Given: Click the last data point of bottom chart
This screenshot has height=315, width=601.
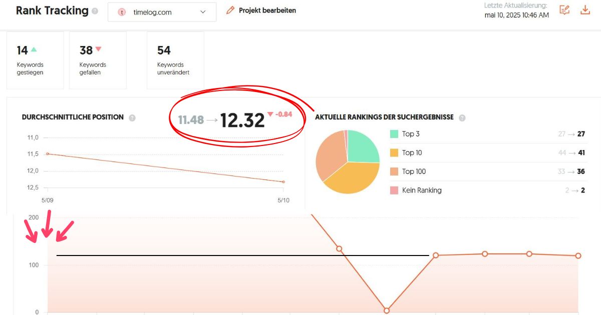Looking at the screenshot, I should [x=578, y=255].
